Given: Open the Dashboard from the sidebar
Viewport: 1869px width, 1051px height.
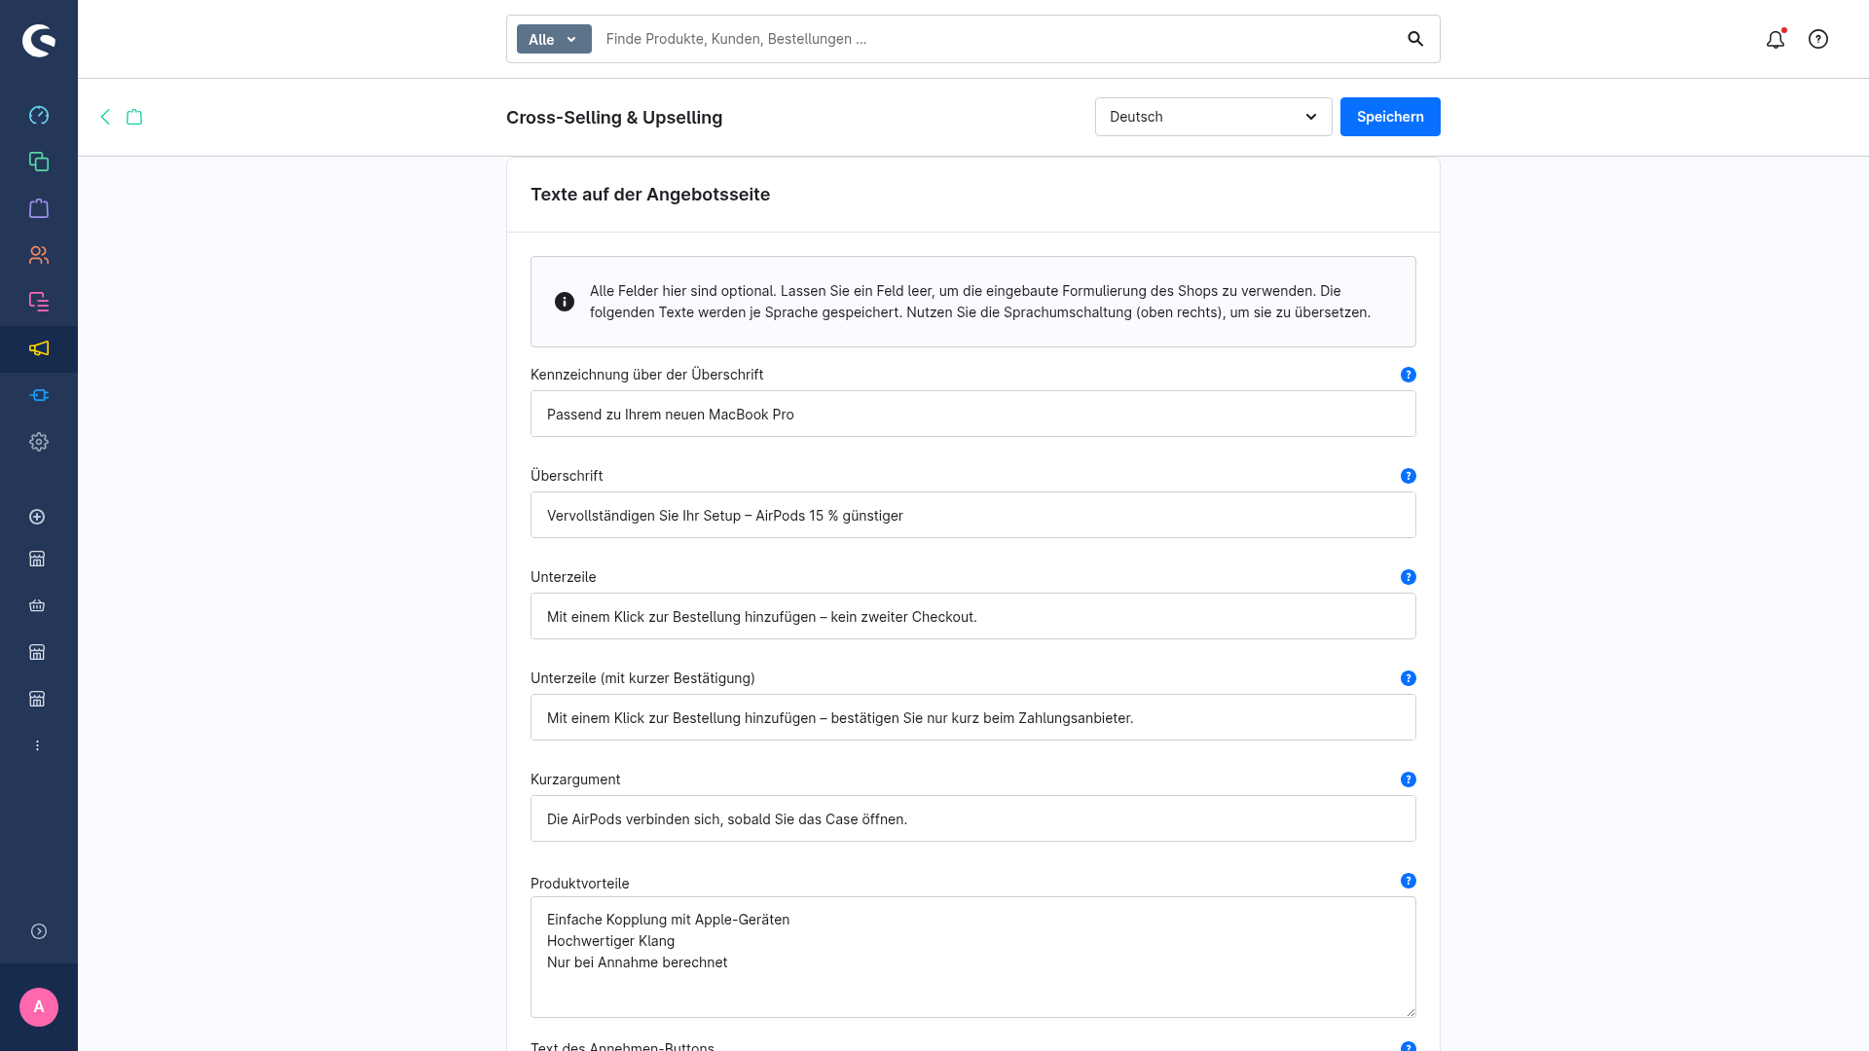Looking at the screenshot, I should click(x=39, y=115).
